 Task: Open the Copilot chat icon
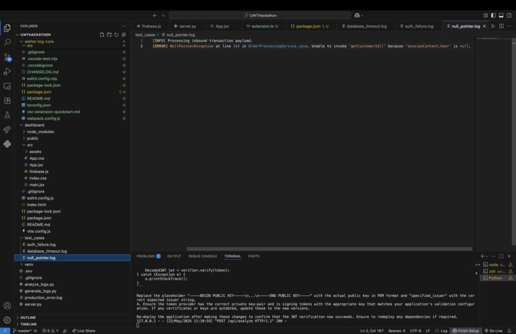coord(357,15)
